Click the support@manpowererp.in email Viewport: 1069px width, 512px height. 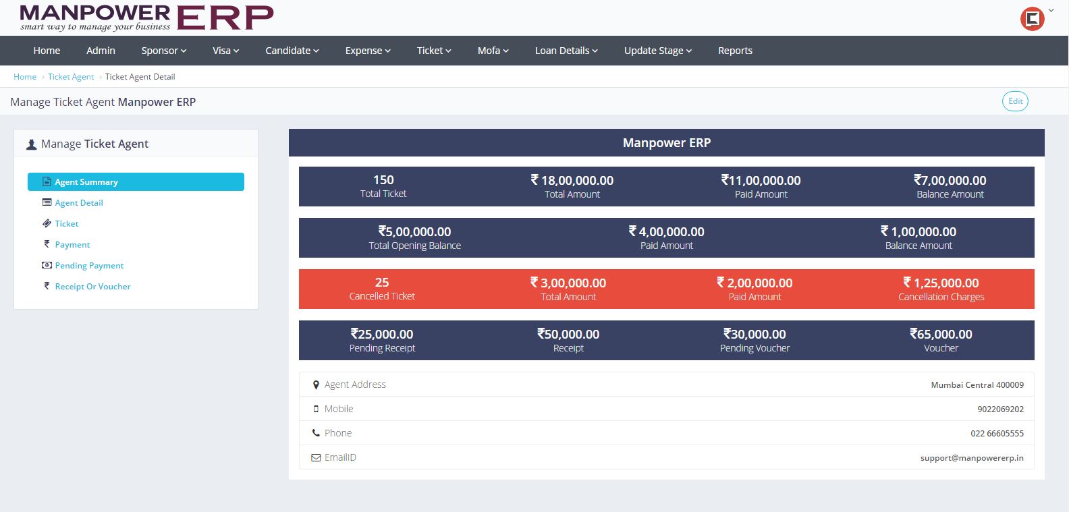point(972,458)
